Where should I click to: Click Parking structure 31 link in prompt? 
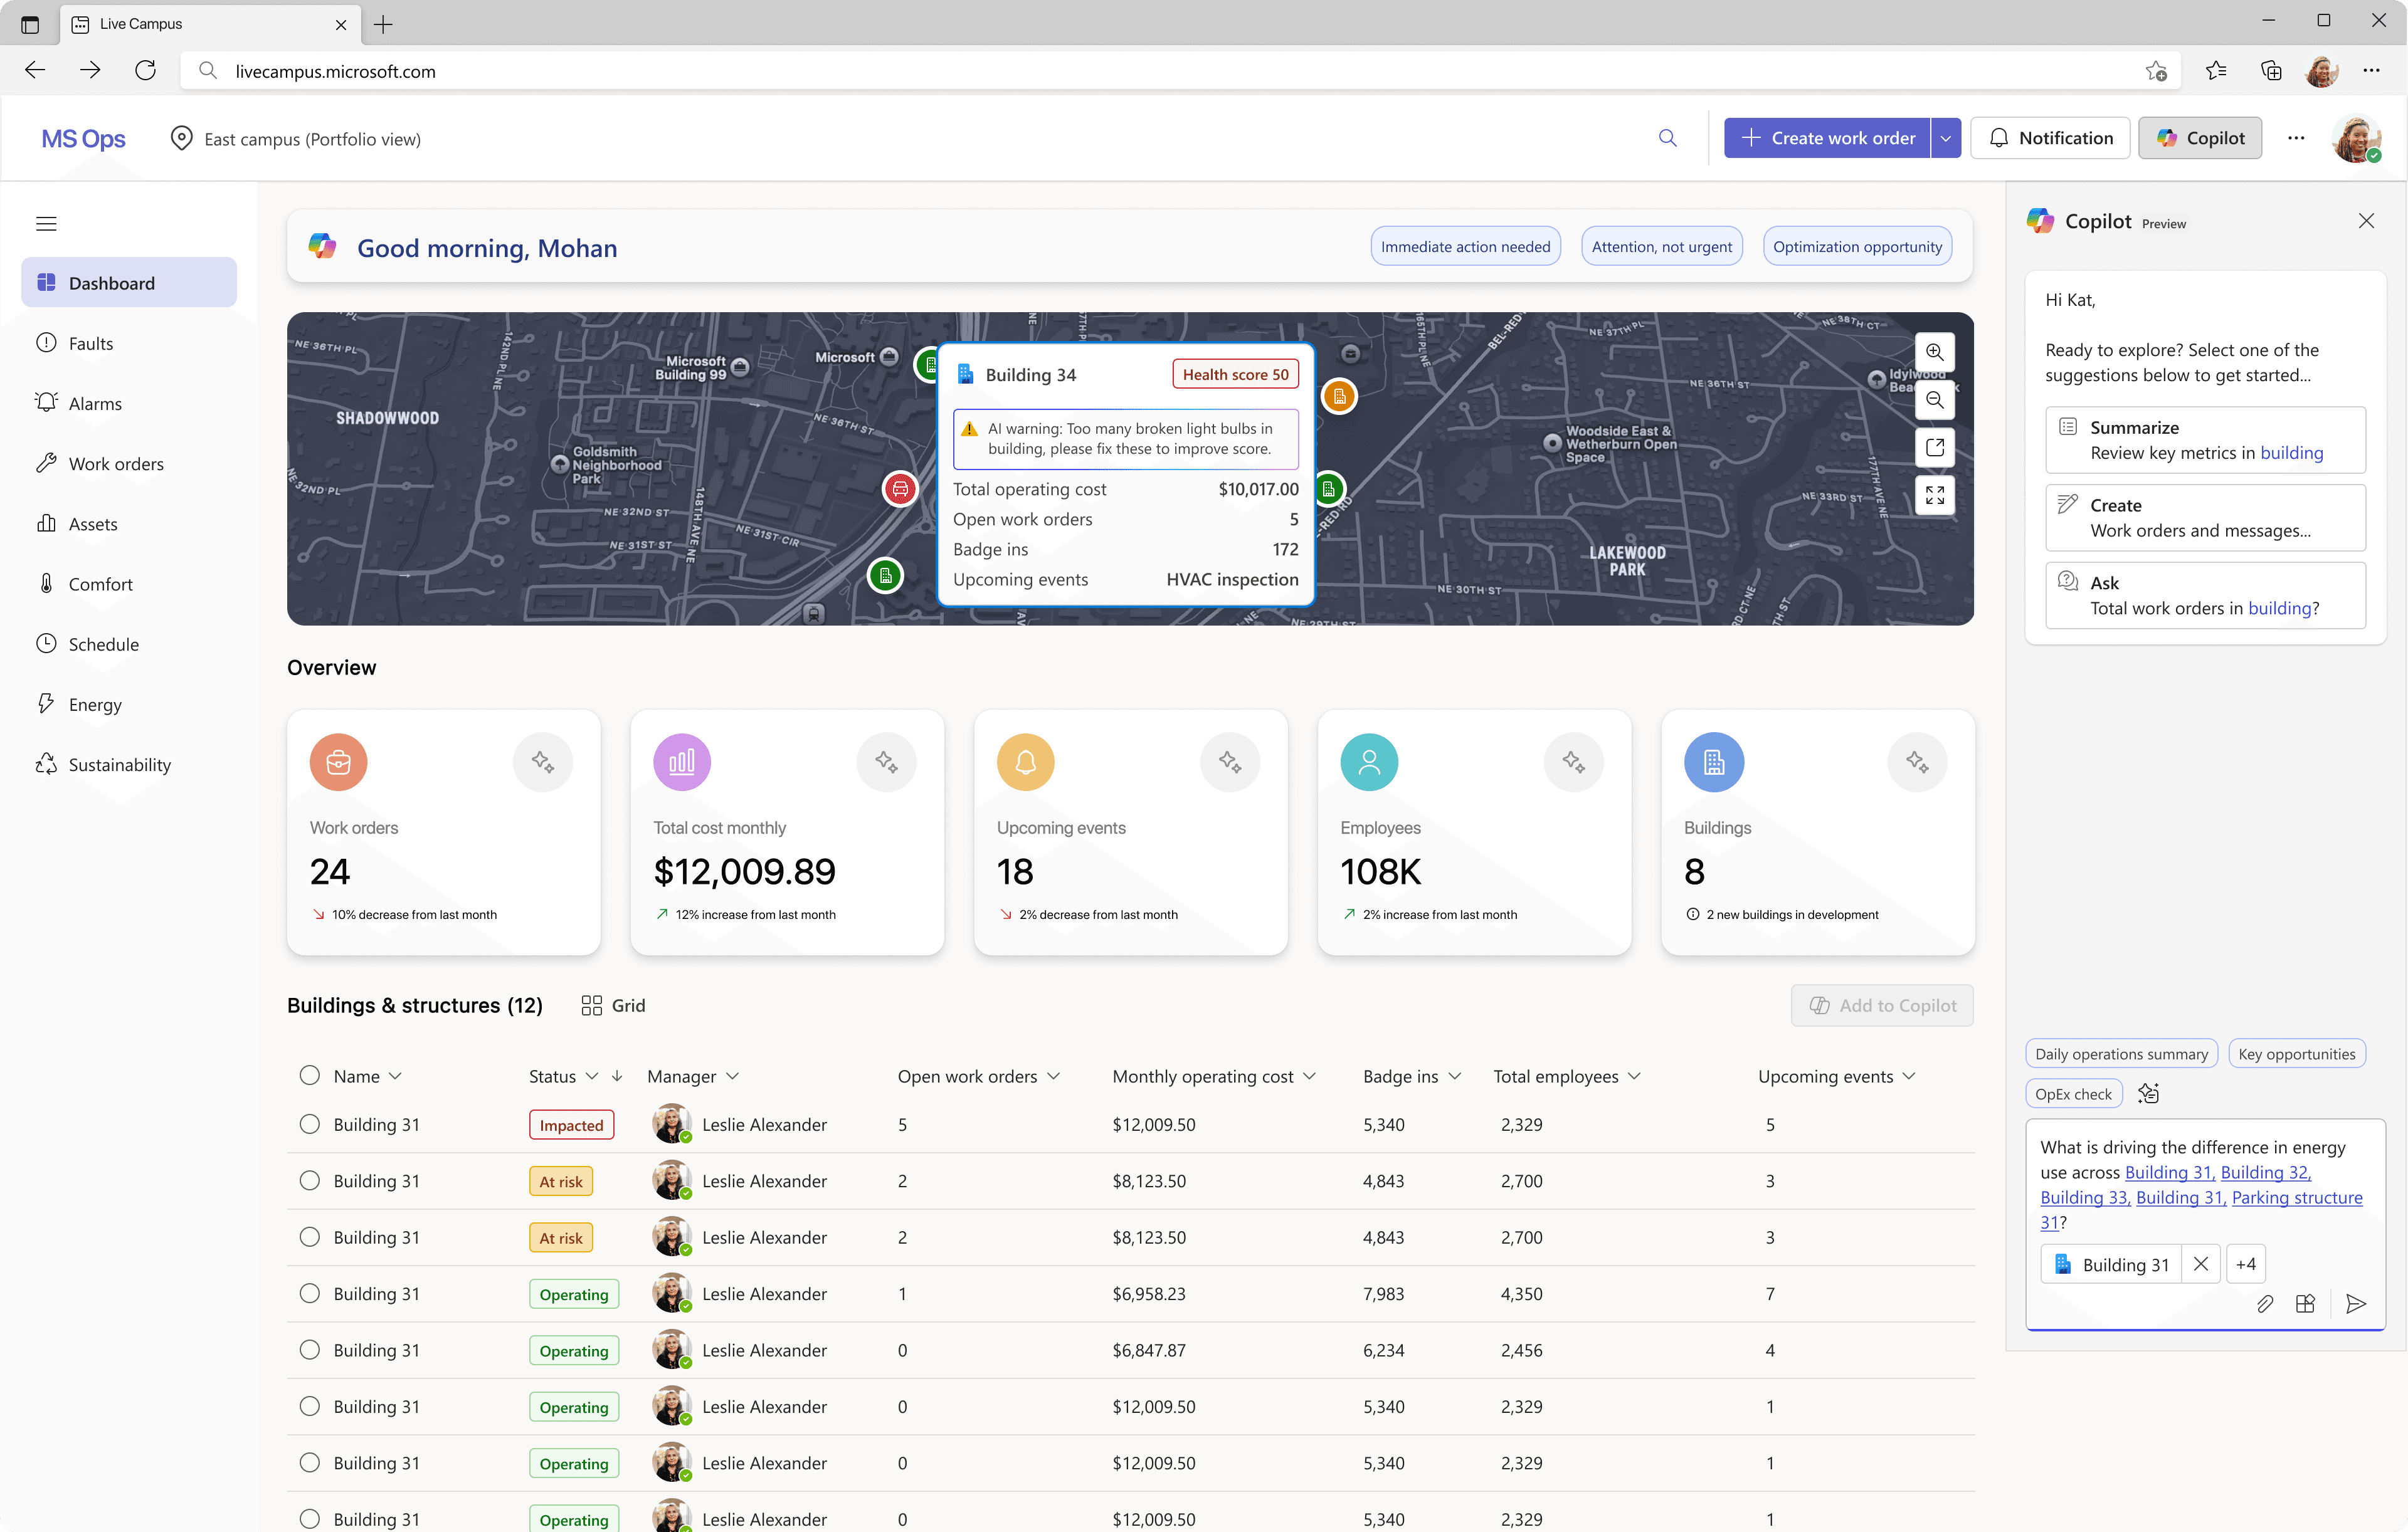coord(2296,1197)
